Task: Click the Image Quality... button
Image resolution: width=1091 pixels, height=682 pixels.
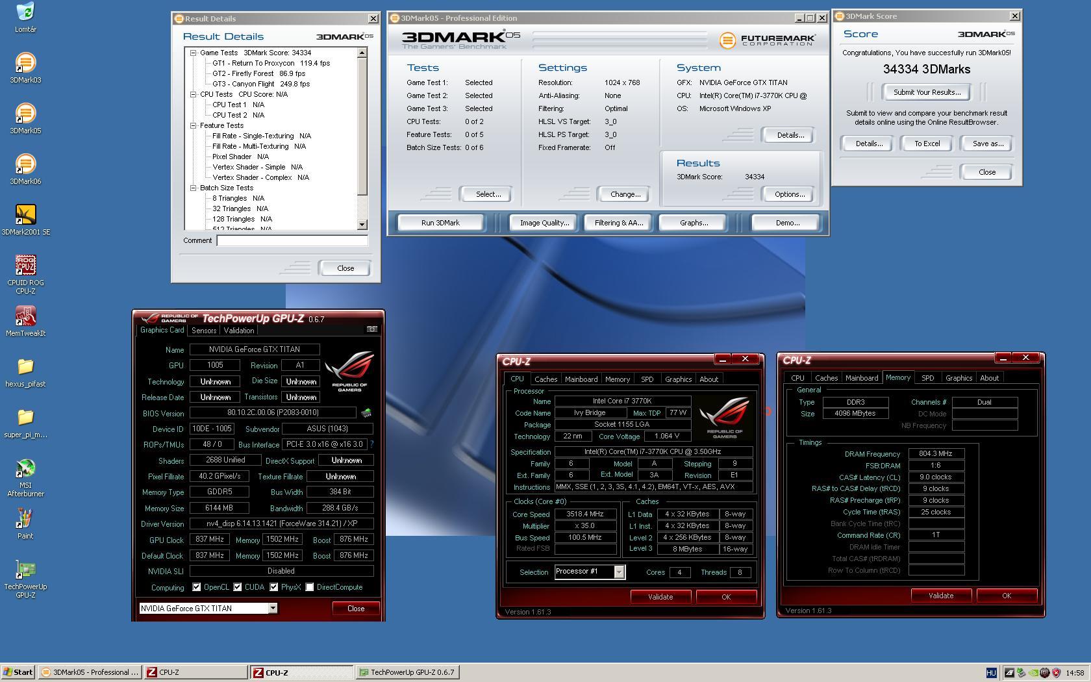Action: pos(544,223)
